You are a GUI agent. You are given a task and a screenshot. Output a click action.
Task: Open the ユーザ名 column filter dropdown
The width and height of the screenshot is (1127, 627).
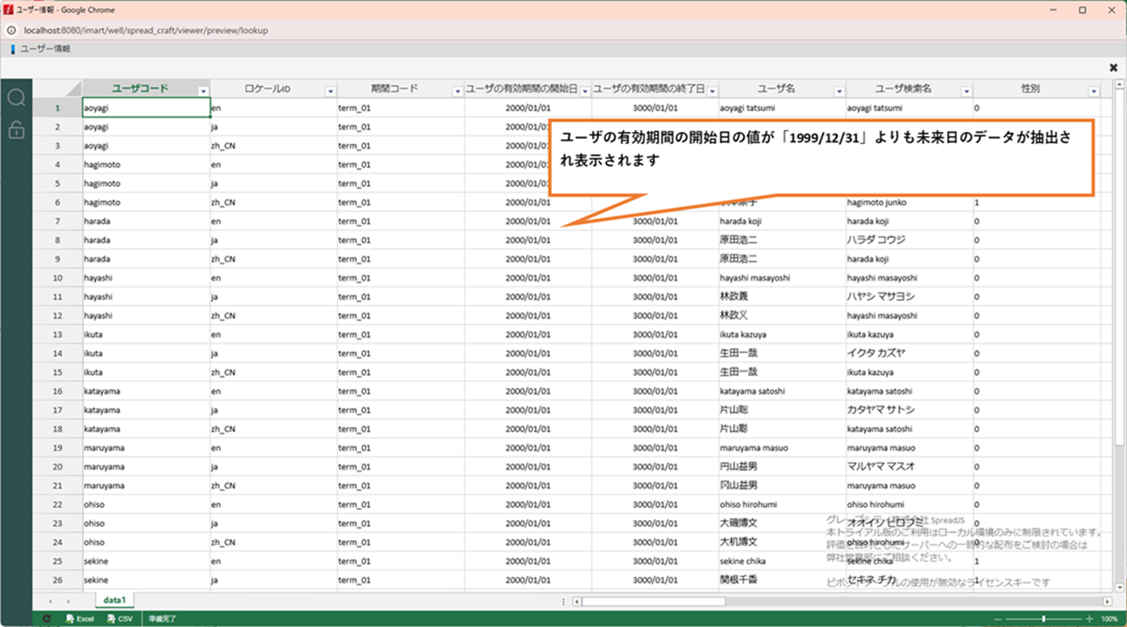click(x=839, y=91)
